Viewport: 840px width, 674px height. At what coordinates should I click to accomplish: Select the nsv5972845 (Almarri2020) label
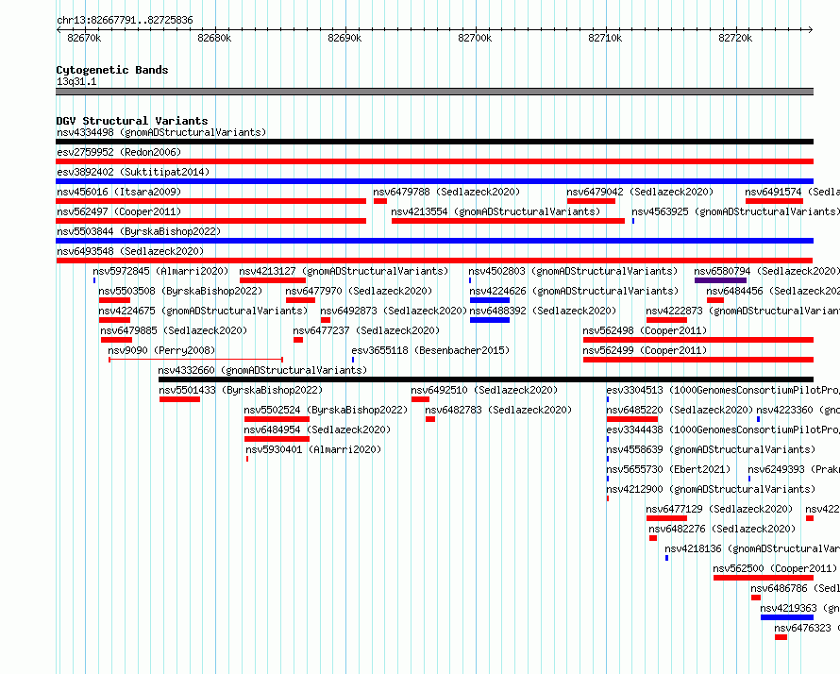(x=160, y=271)
